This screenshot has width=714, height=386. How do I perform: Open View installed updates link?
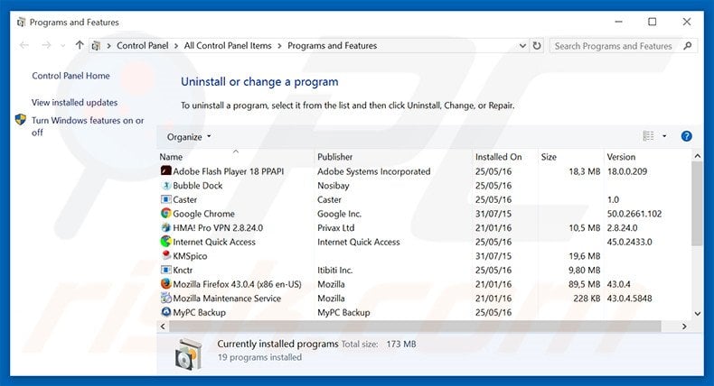click(x=74, y=102)
